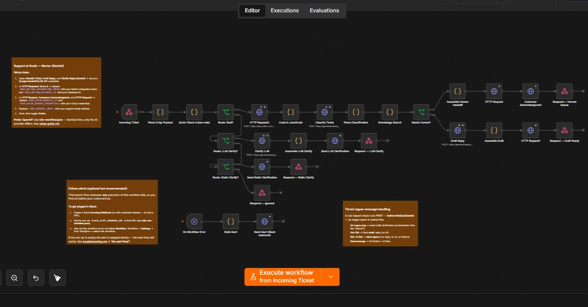The height and width of the screenshot is (307, 588).
Task: Click the Tiered vague-message handling sticky note
Action: [x=381, y=223]
